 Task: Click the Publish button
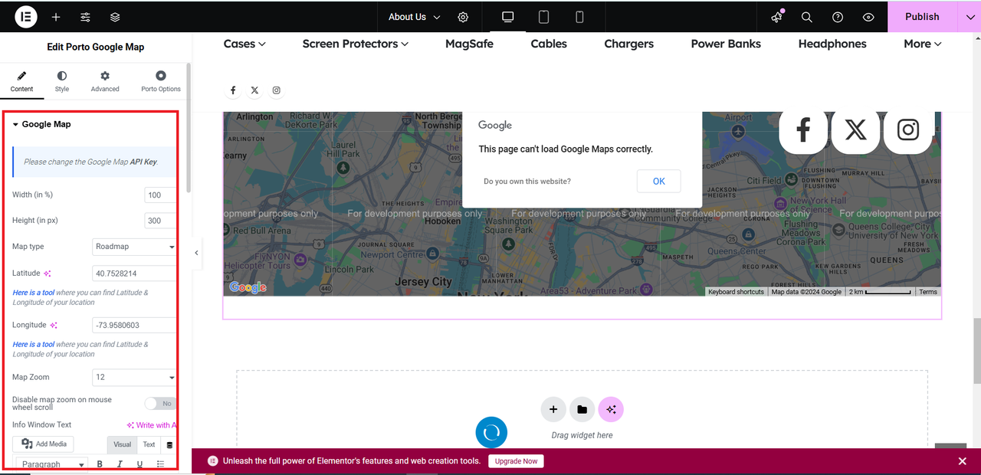coord(922,17)
